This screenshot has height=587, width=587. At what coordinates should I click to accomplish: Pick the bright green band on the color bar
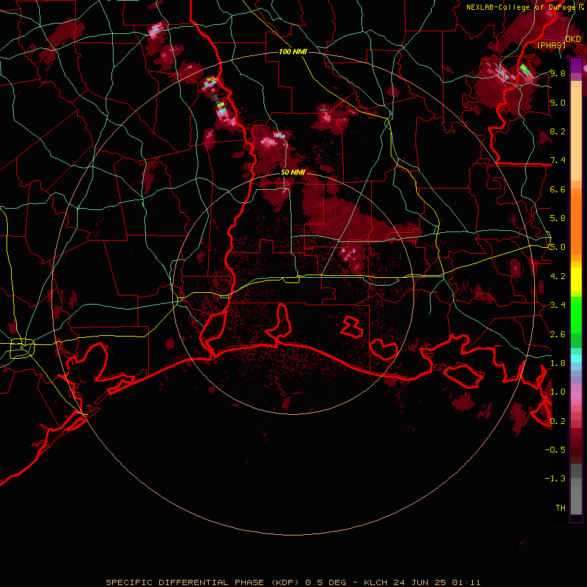pyautogui.click(x=576, y=315)
